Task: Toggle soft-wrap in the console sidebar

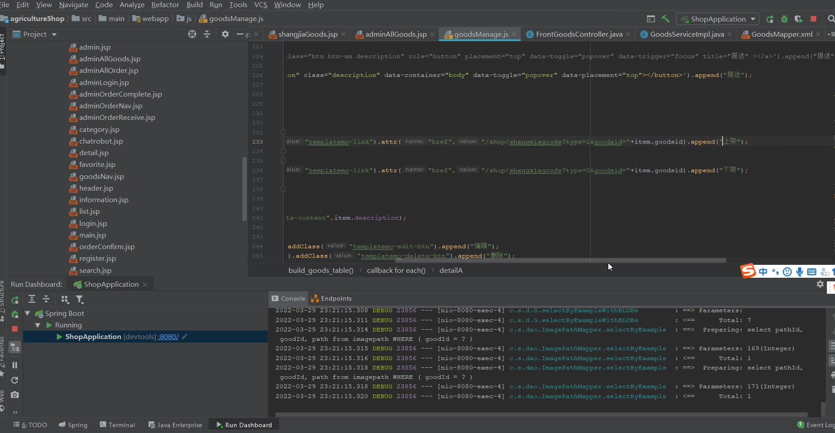Action: pos(832,346)
